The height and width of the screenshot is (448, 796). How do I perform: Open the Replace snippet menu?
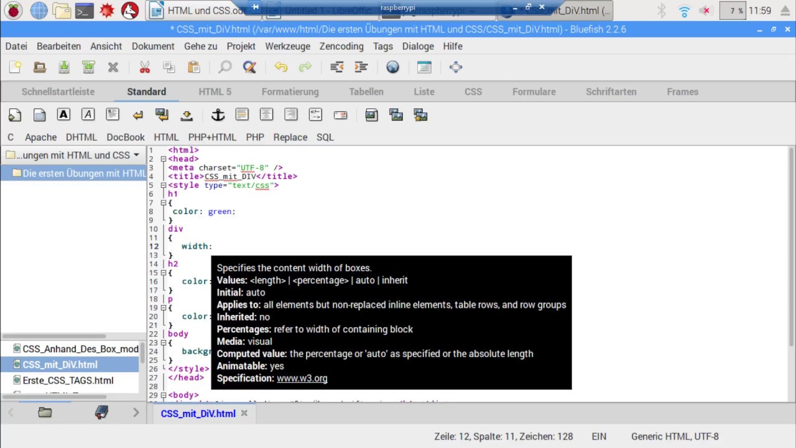pyautogui.click(x=290, y=137)
